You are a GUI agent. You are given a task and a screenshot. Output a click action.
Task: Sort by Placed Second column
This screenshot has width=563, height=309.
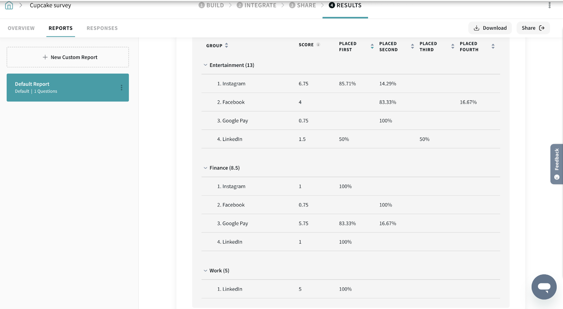pos(412,47)
